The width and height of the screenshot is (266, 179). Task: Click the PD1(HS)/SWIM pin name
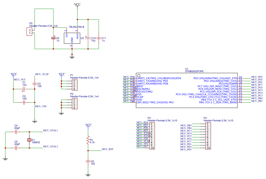coord(228,84)
